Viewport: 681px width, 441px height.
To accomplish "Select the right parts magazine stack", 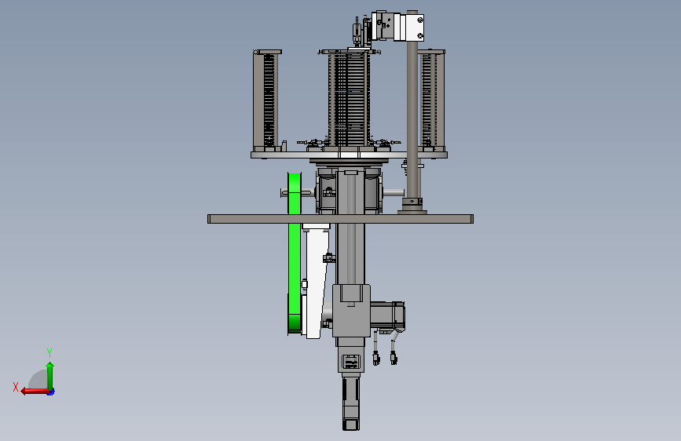I will pos(432,100).
